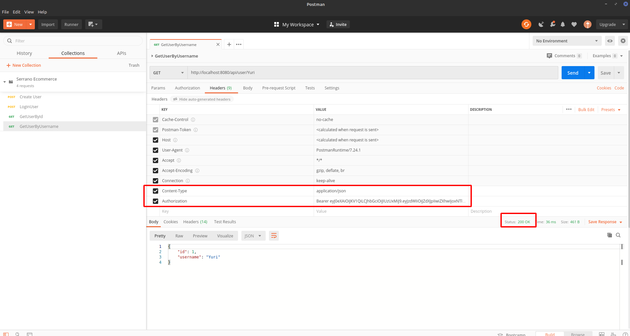The width and height of the screenshot is (630, 336).
Task: Click the orange sync status icon
Action: [x=526, y=24]
